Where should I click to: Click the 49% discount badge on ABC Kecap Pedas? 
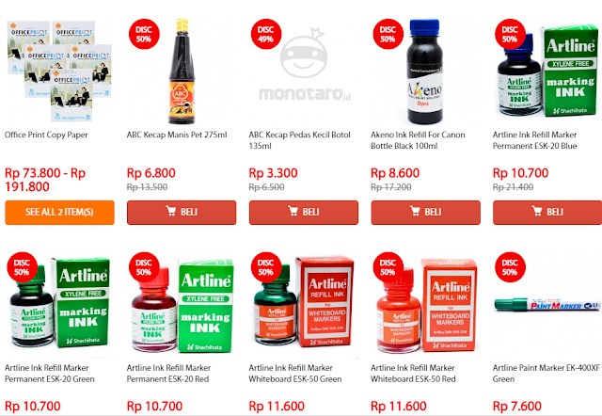pyautogui.click(x=265, y=34)
